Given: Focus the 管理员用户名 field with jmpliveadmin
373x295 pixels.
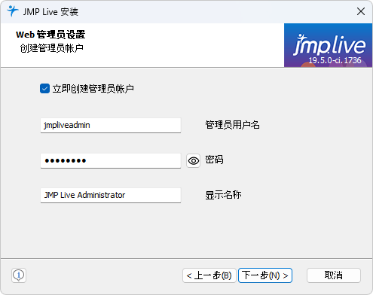Looking at the screenshot, I should point(111,125).
